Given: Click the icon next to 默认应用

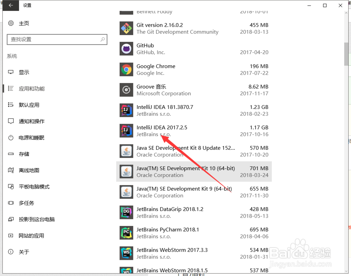Looking at the screenshot, I should point(11,105).
